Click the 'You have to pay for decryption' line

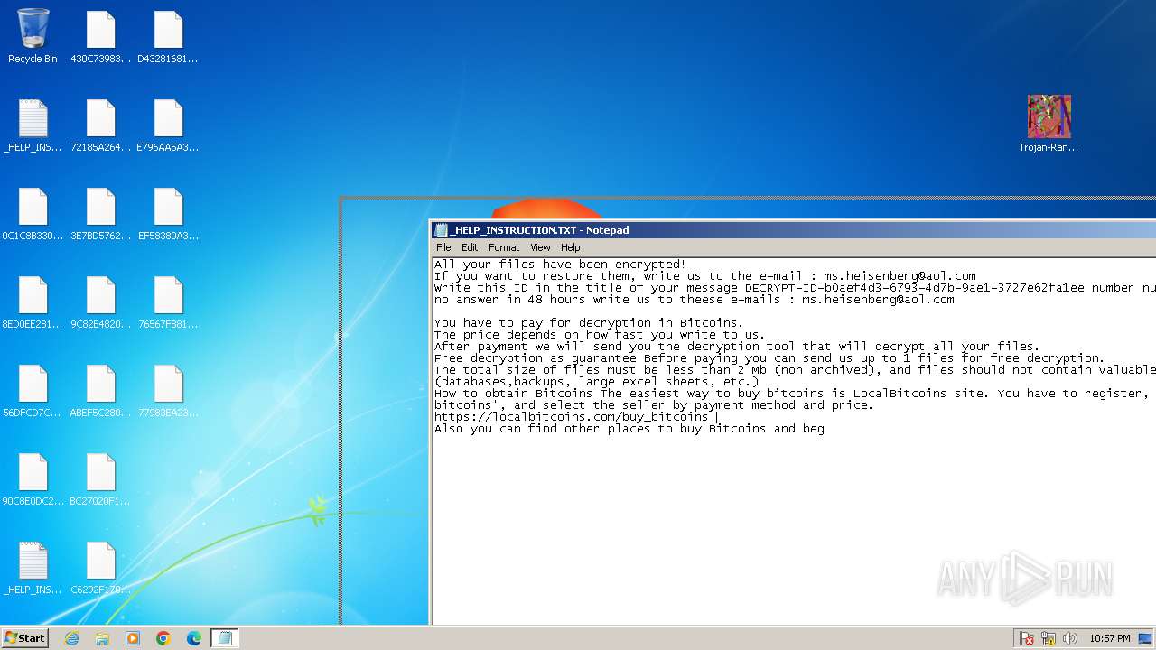click(589, 323)
